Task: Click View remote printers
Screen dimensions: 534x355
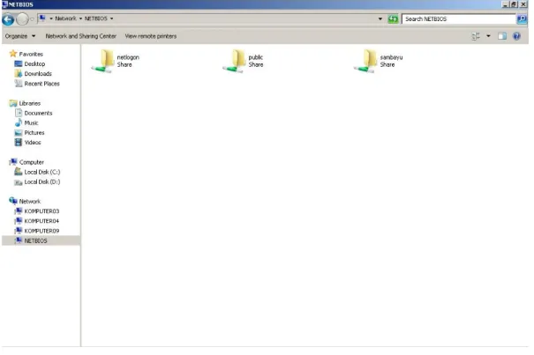Action: pos(151,36)
